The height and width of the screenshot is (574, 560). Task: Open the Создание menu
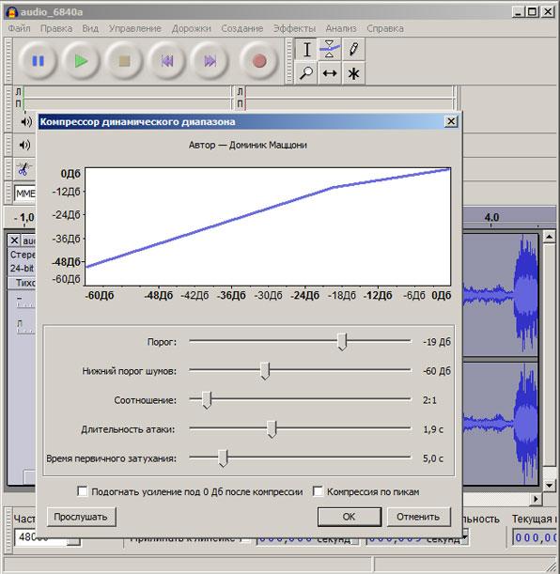click(241, 28)
